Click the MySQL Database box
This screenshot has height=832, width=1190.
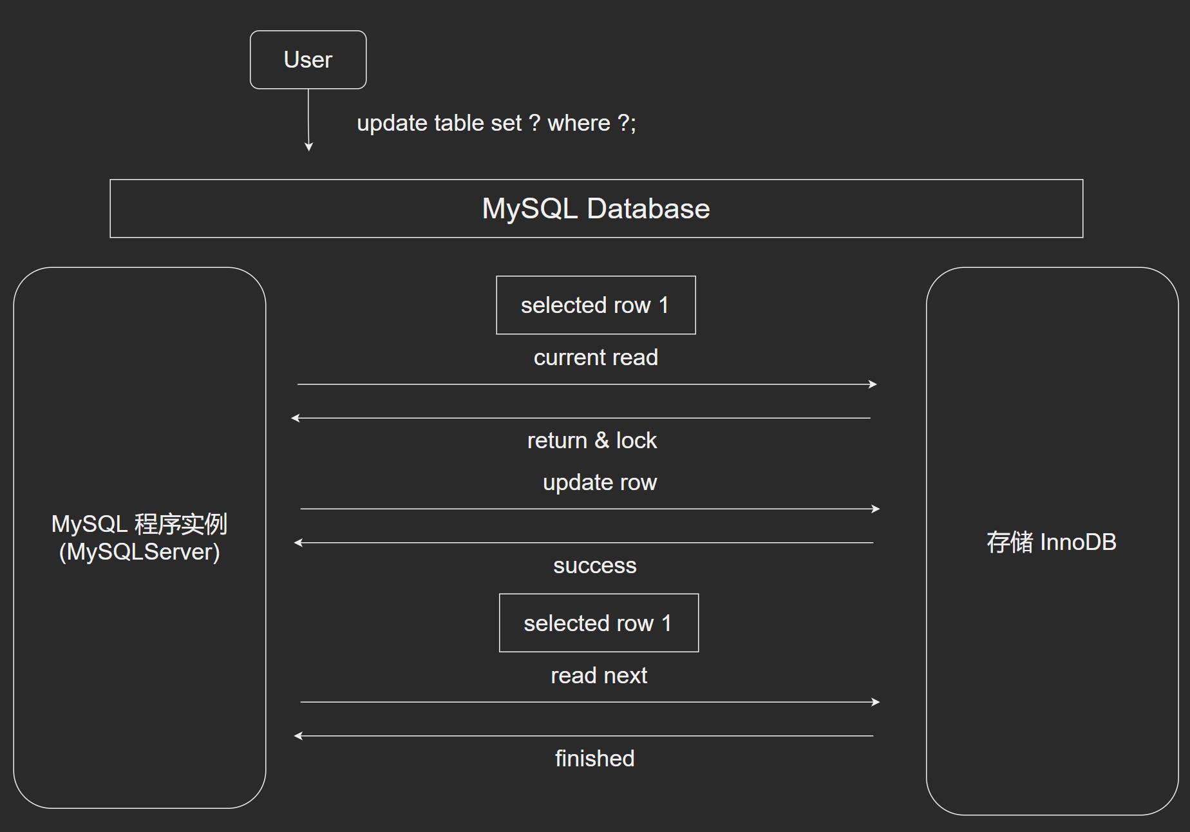(x=596, y=209)
